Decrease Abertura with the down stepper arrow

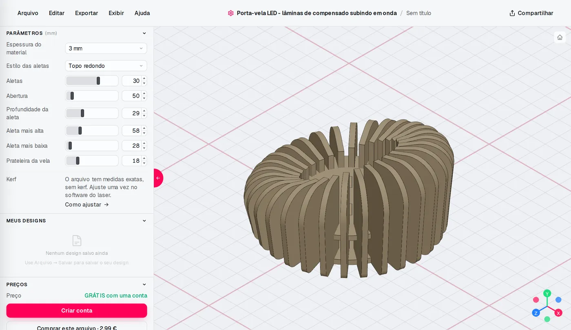[x=144, y=98]
